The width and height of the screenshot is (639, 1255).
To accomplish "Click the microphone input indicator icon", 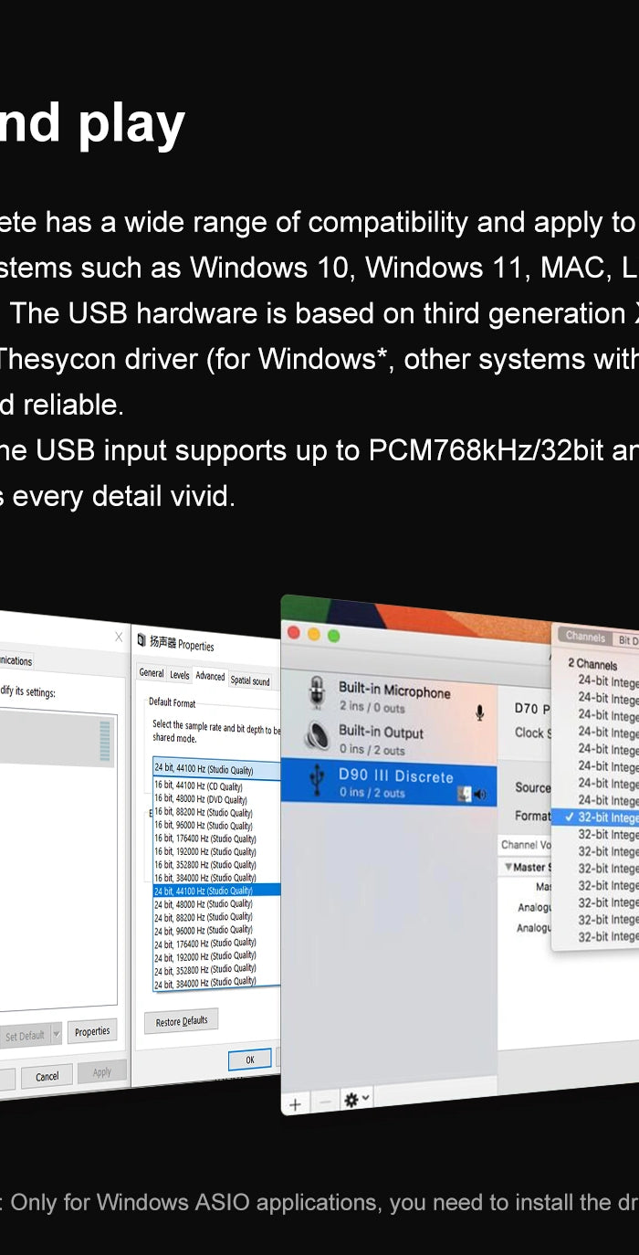I will pos(479,712).
